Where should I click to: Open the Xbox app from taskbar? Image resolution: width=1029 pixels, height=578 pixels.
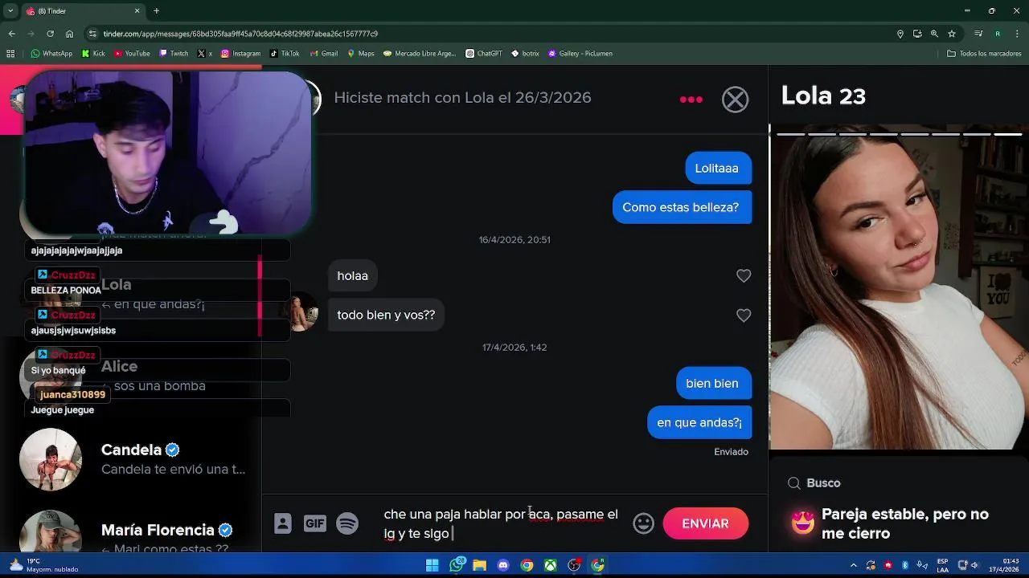(x=551, y=565)
